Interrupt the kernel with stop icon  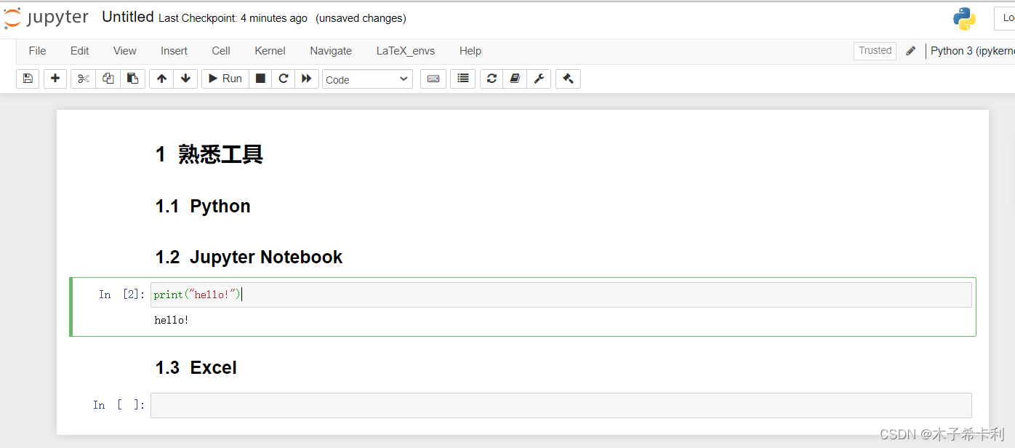[260, 79]
